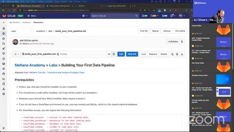The image size is (234, 132).
Task: Open a new browser tab
Action: pos(135,6)
